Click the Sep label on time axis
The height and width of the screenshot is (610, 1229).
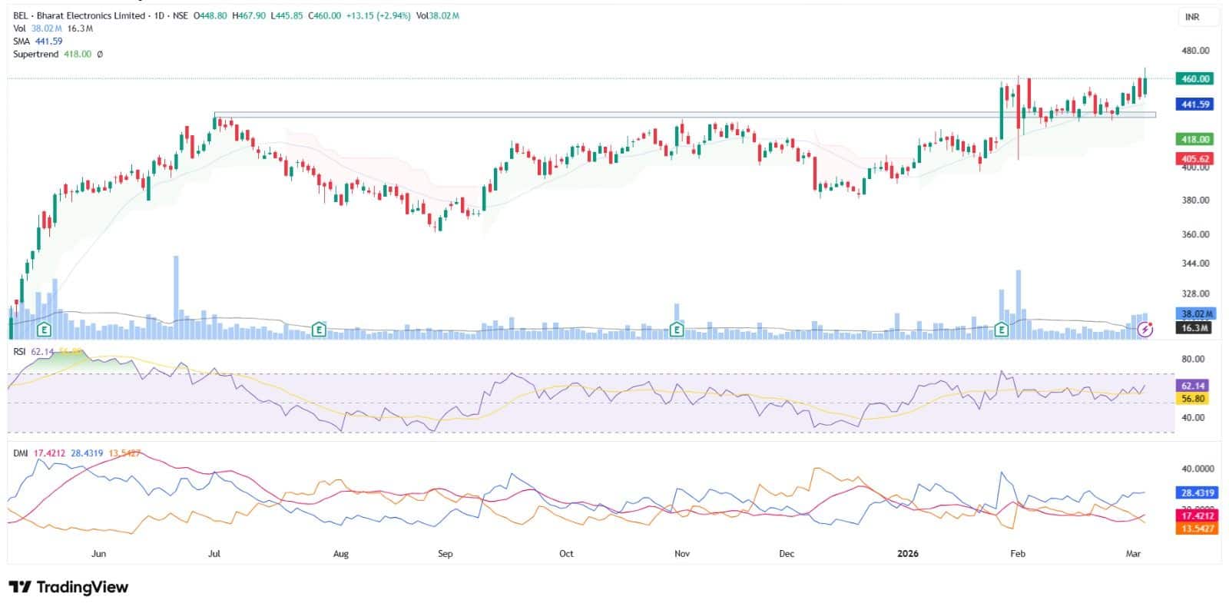click(446, 553)
